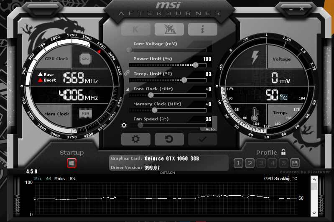Viewport: 334px width, 222px height.
Task: Click the GPU chip icon in gauge
Action: (x=85, y=59)
